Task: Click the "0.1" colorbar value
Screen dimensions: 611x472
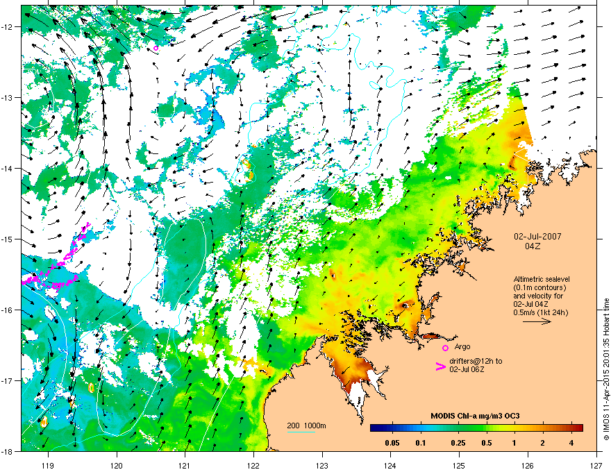Action: (x=421, y=443)
